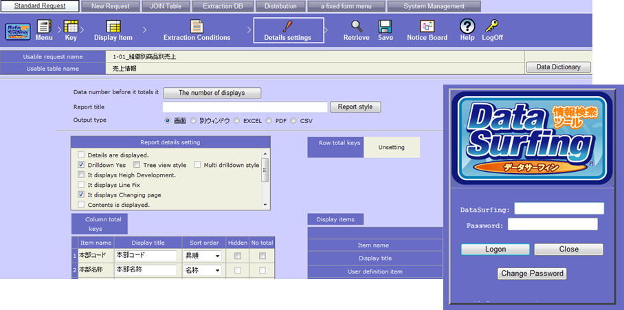The image size is (624, 310).
Task: Enable Contents is displayed checkbox
Action: [x=81, y=205]
